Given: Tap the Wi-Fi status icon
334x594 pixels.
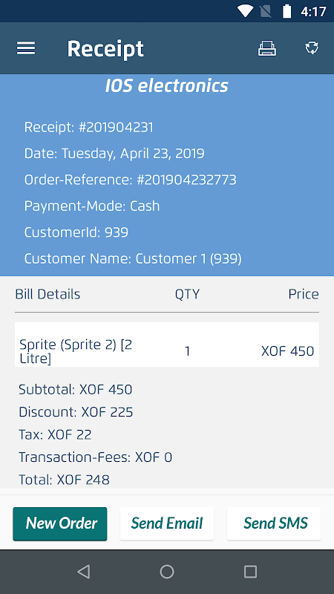Looking at the screenshot, I should tap(245, 11).
